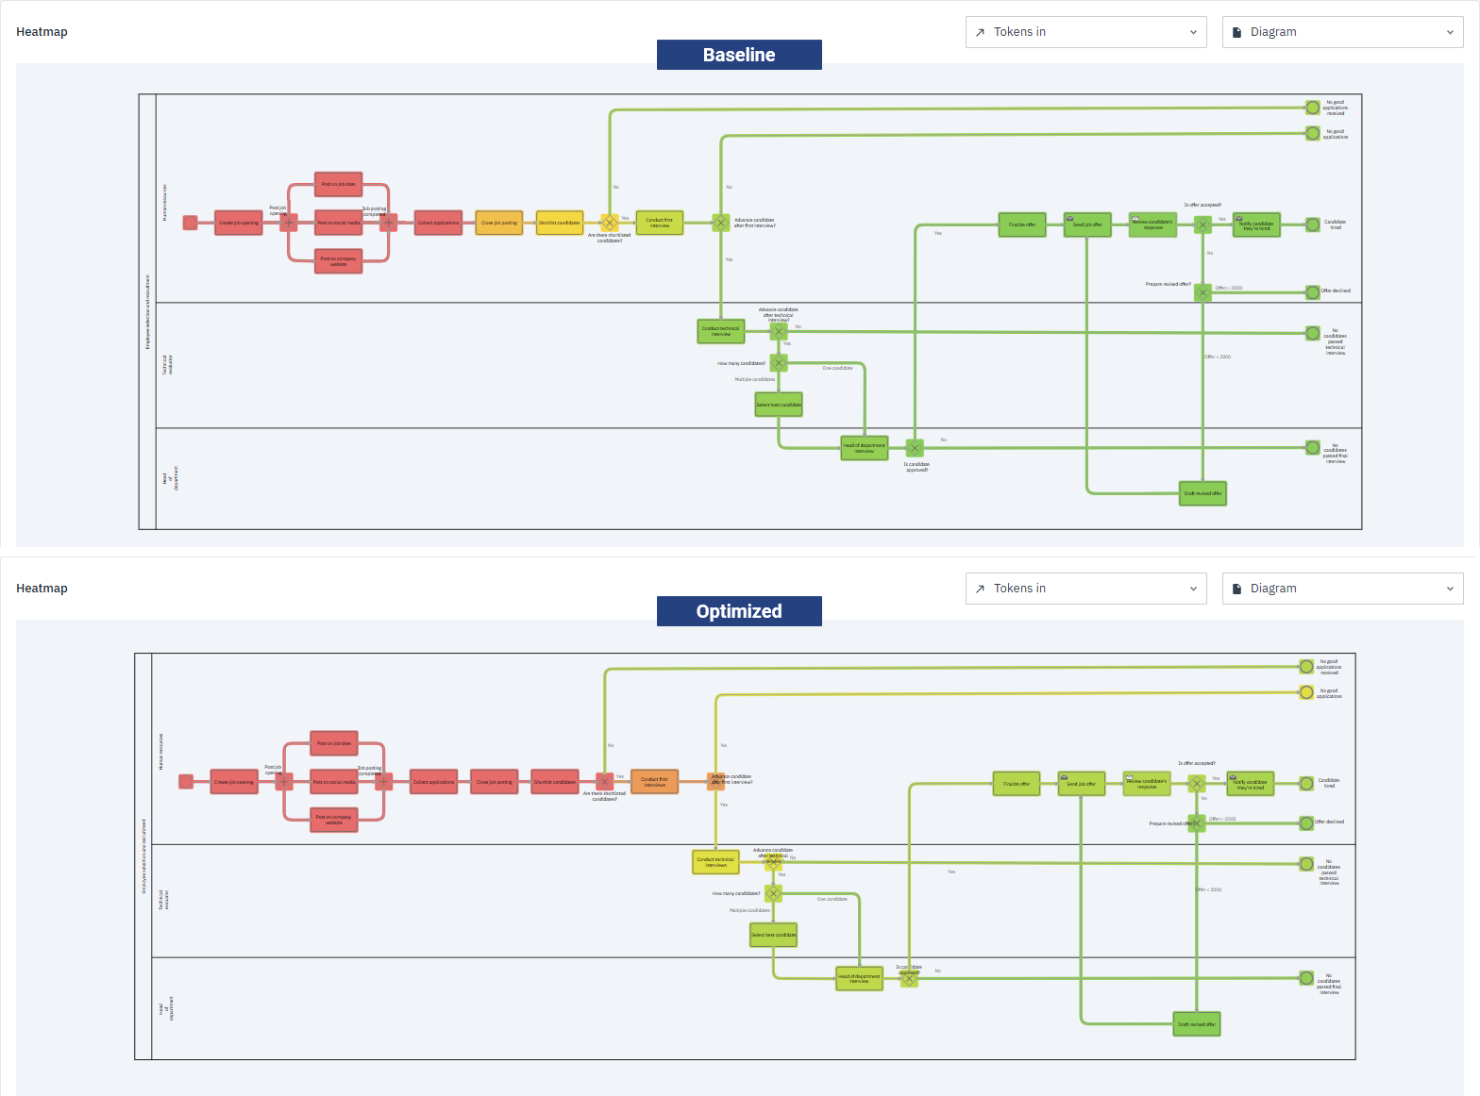Image resolution: width=1480 pixels, height=1096 pixels.
Task: Click 'Send job offer' task in Optimized diagram
Action: pyautogui.click(x=1081, y=784)
